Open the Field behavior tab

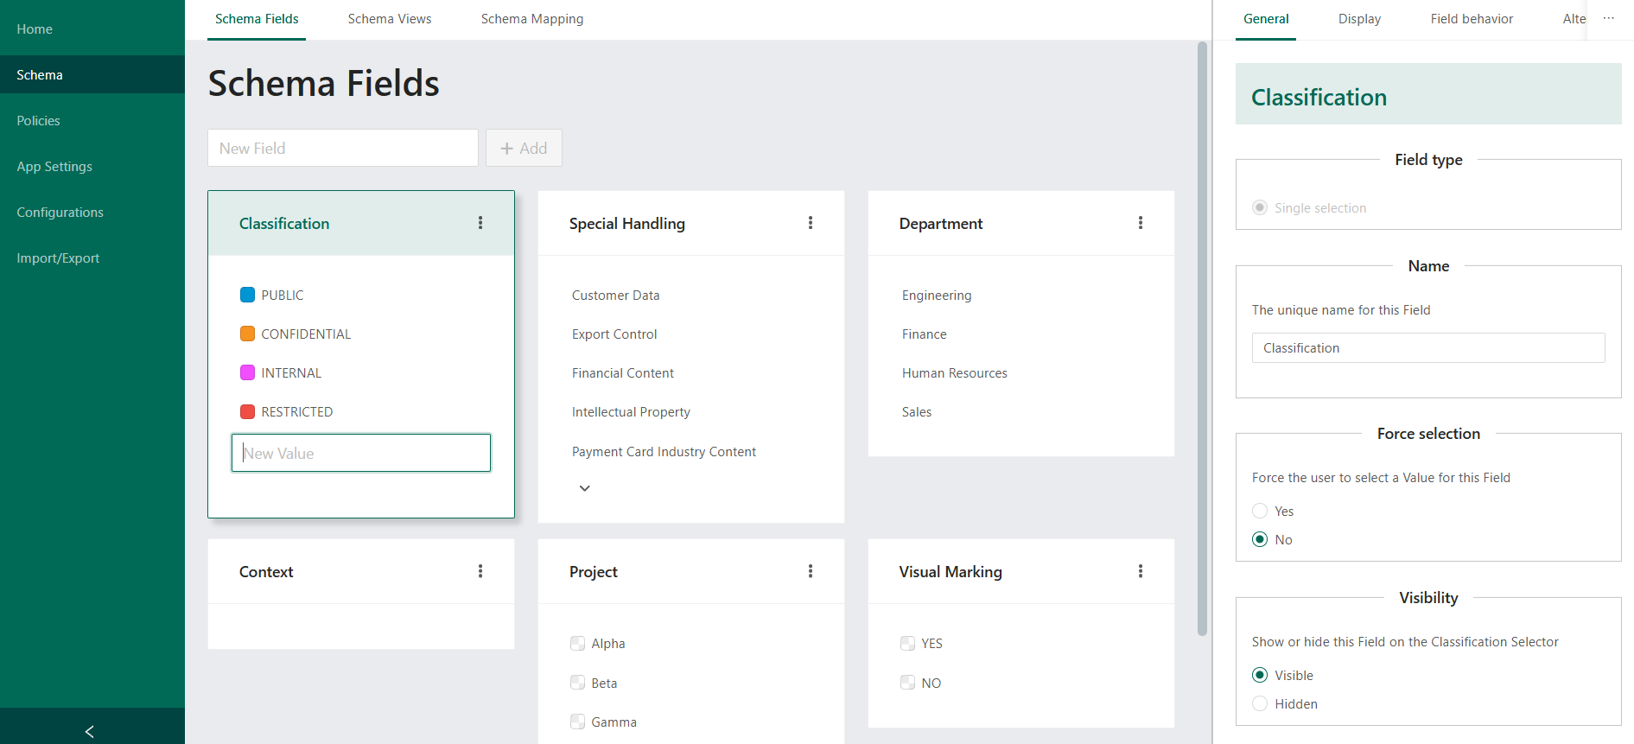click(1472, 19)
